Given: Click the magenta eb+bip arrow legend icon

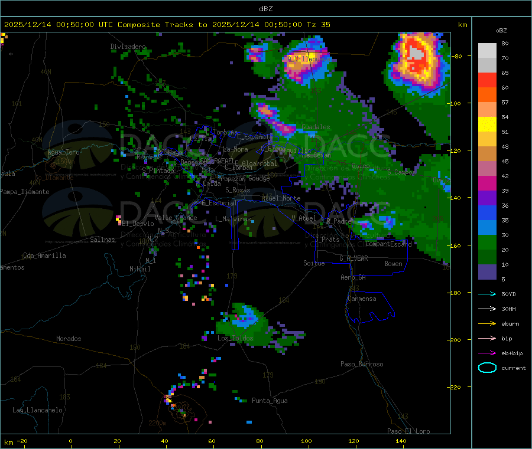Looking at the screenshot, I should coord(487,353).
